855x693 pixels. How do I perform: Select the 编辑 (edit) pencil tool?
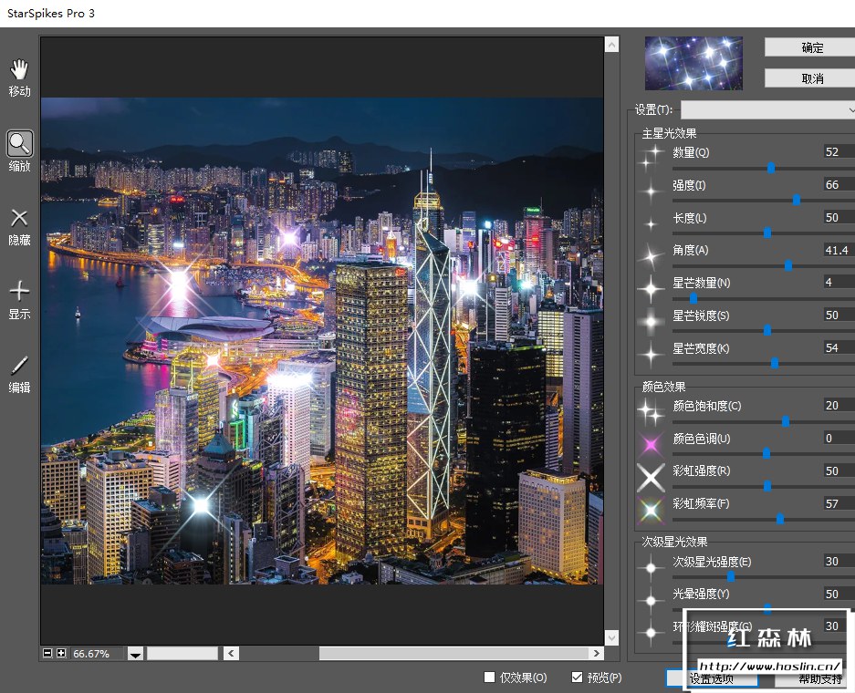[20, 374]
